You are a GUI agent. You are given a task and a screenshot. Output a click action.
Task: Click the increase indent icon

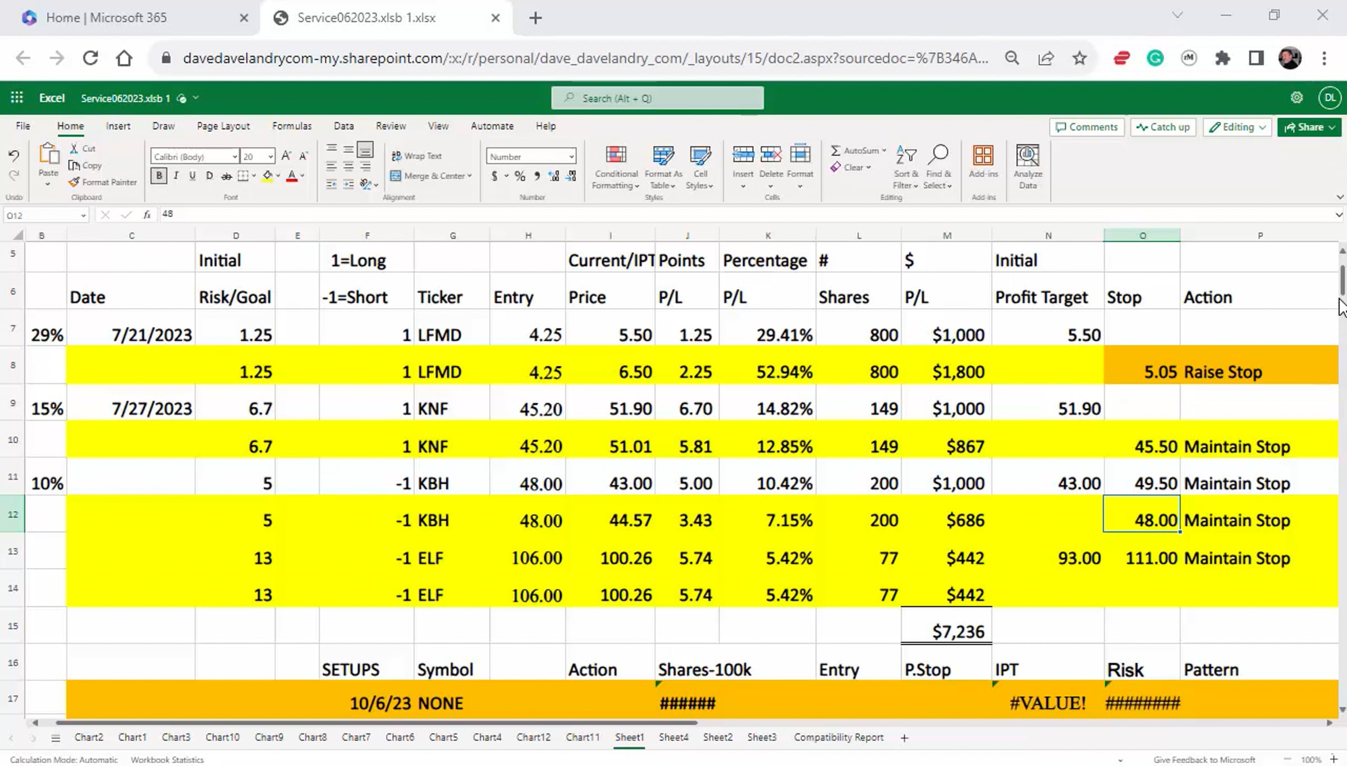coord(349,184)
